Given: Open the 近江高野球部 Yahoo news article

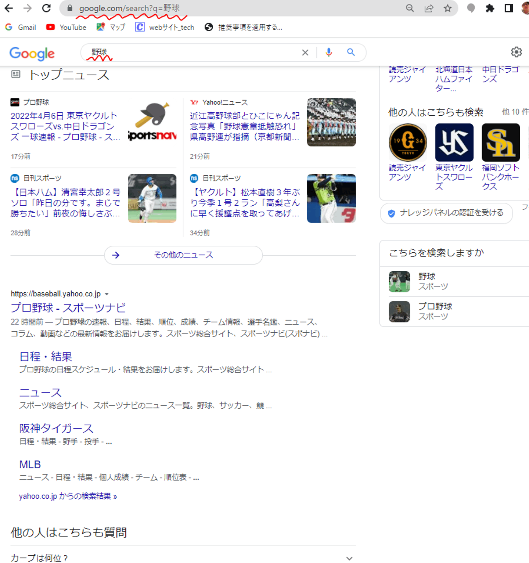Looking at the screenshot, I should [245, 126].
